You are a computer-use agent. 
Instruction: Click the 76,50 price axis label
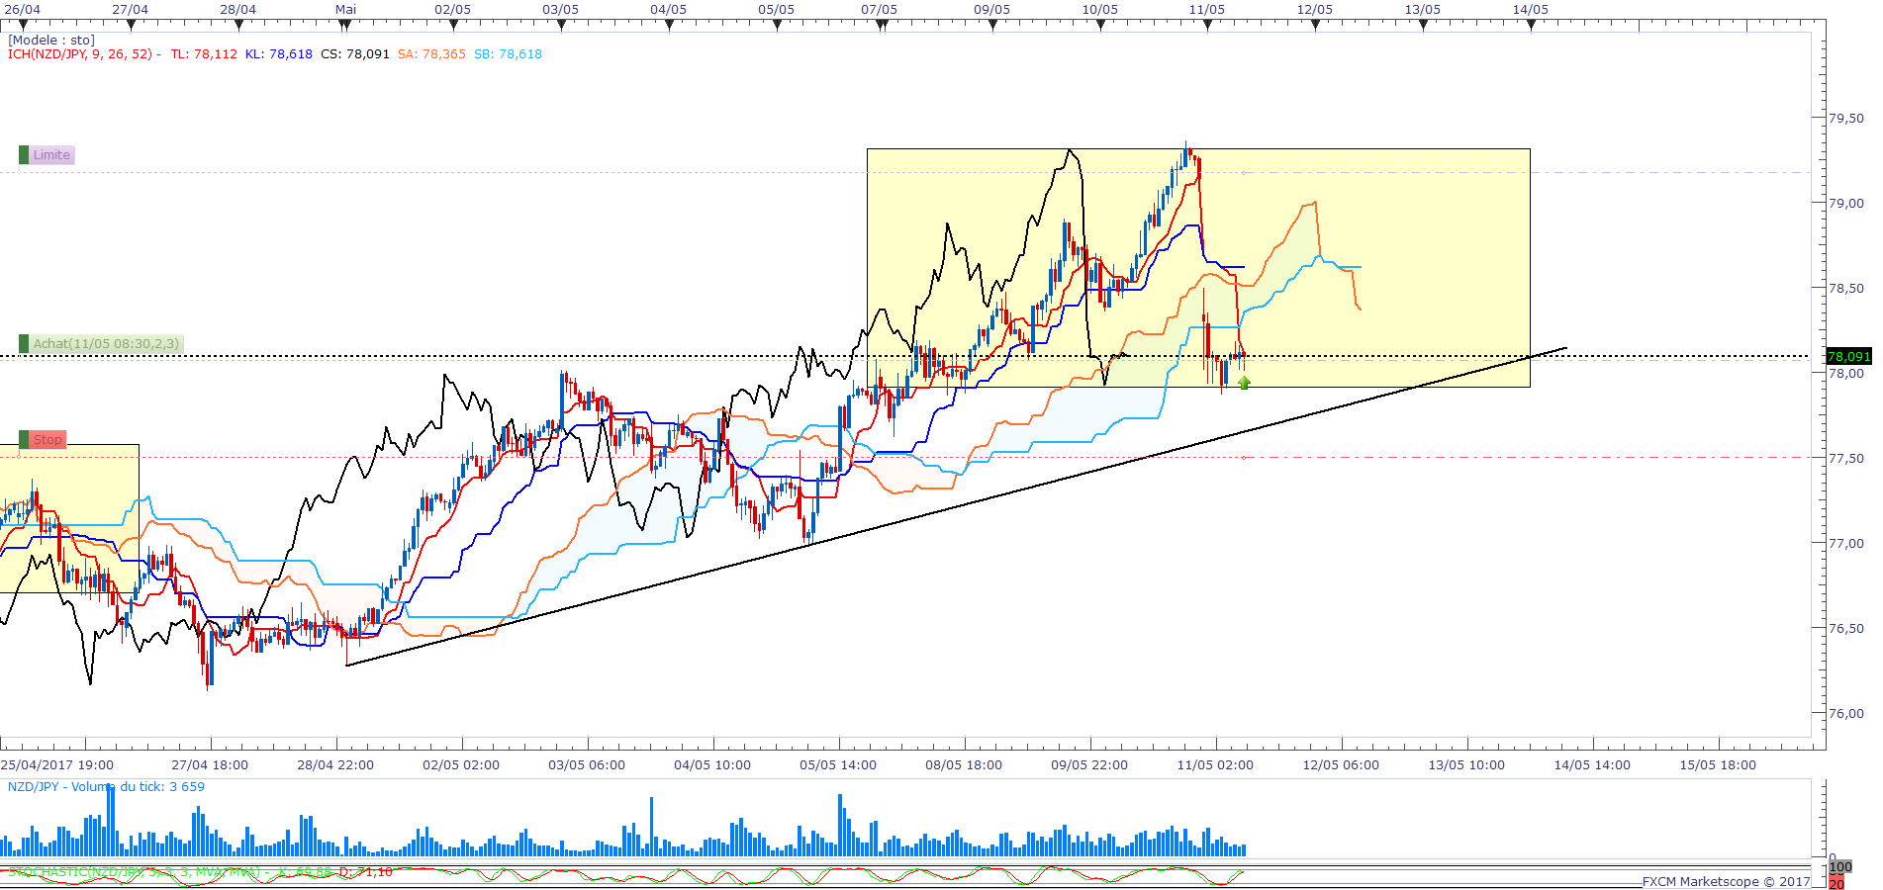coord(1846,629)
